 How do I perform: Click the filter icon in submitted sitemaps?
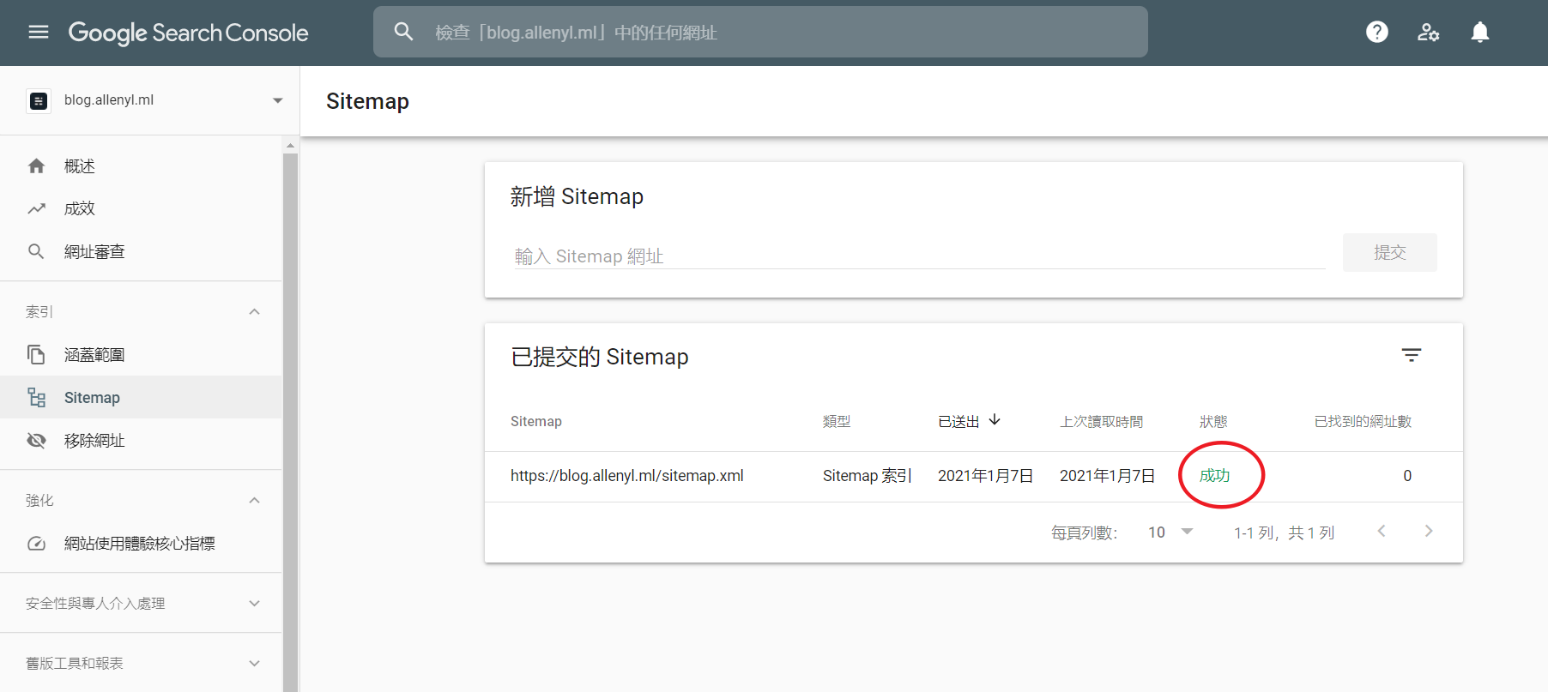1411,355
